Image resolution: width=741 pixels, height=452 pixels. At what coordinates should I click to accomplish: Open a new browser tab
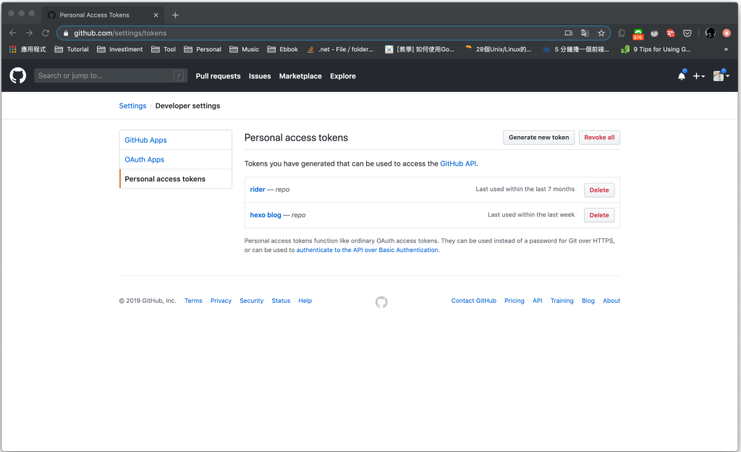click(x=175, y=15)
